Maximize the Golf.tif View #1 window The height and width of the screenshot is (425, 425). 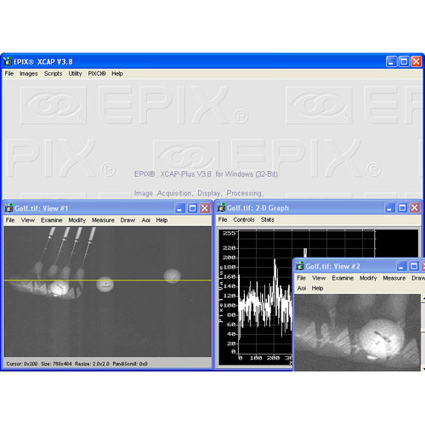[x=192, y=208]
